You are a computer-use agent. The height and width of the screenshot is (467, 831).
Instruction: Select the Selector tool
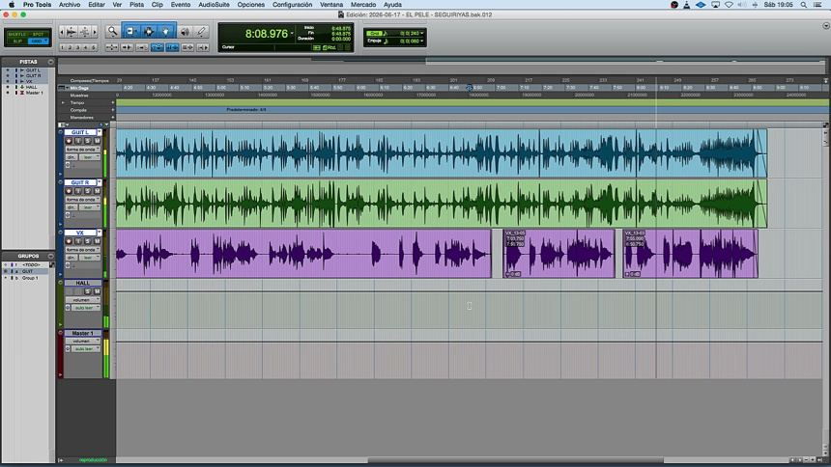(149, 32)
